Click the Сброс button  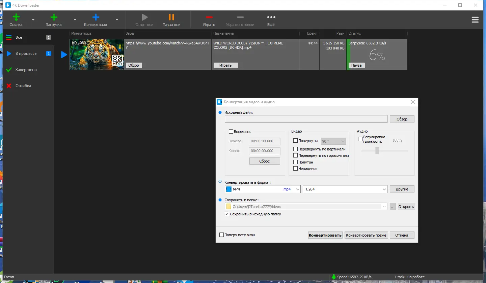pyautogui.click(x=265, y=161)
